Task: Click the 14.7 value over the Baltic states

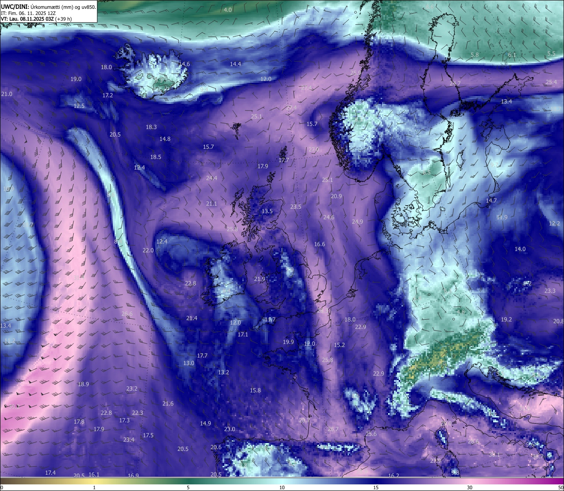Action: (491, 200)
